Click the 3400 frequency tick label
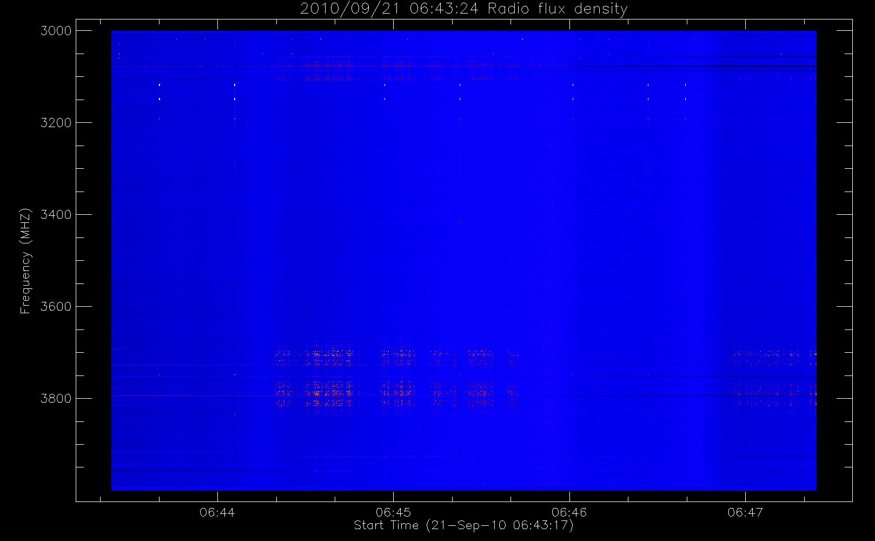This screenshot has width=875, height=541. pos(56,215)
